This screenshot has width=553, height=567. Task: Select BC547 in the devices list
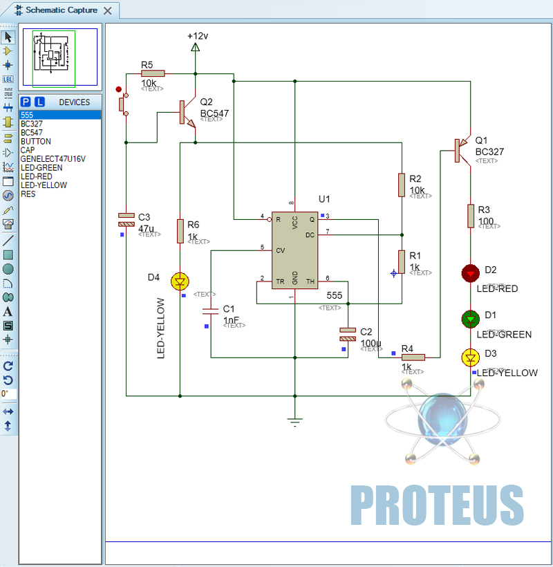pos(32,132)
